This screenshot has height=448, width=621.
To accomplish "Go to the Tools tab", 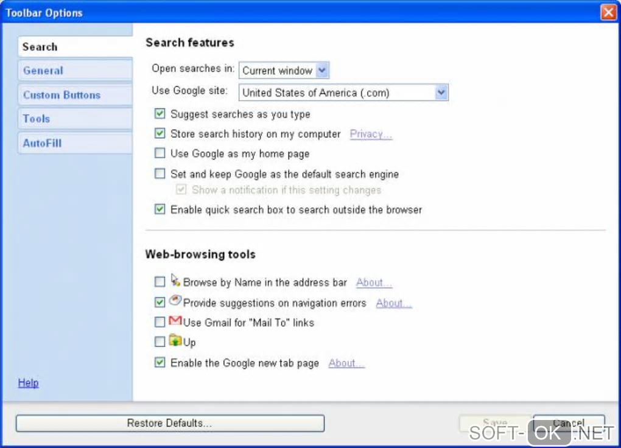I will point(75,119).
